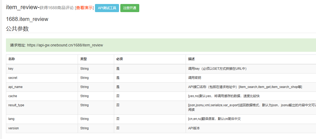Click the String type in the result_type row
Image resolution: width=316 pixels, height=139 pixels.
(x=84, y=105)
